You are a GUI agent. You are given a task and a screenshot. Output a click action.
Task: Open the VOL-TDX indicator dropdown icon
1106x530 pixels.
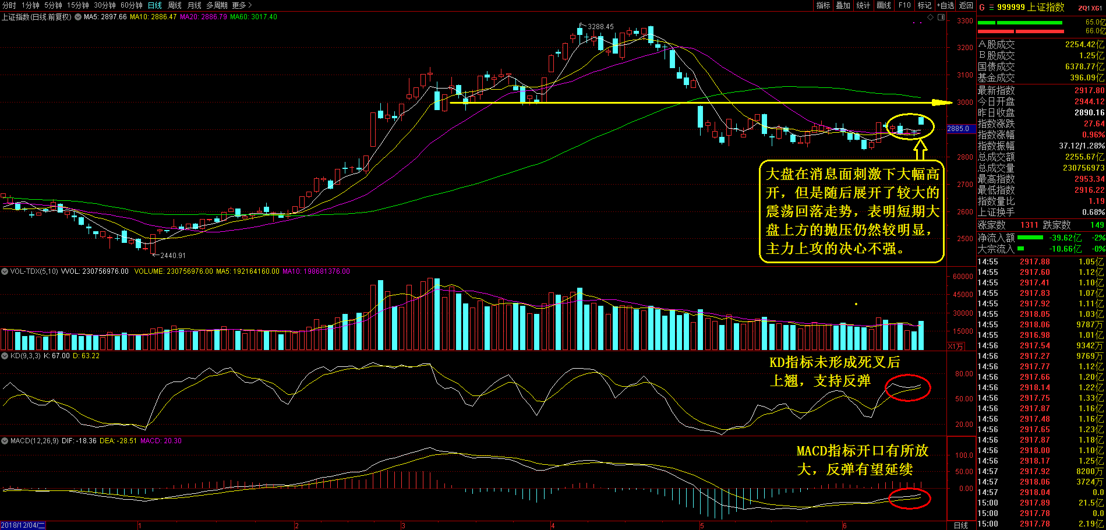[5, 271]
